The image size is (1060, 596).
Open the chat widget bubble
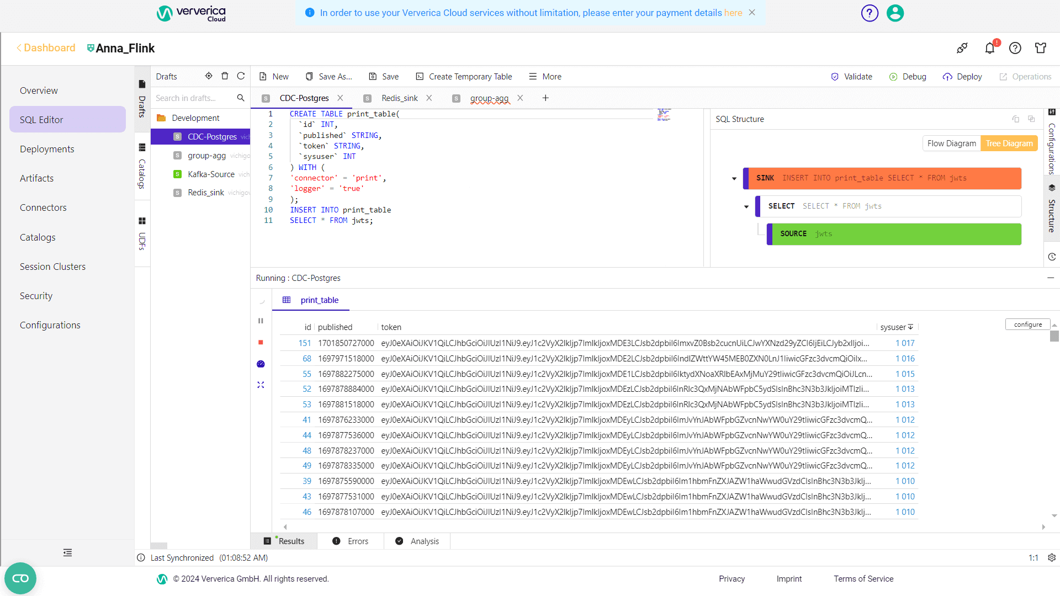[20, 578]
